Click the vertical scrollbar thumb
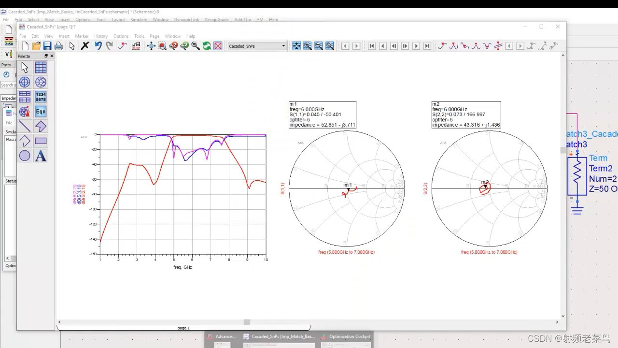This screenshot has height=348, width=618. [x=562, y=150]
